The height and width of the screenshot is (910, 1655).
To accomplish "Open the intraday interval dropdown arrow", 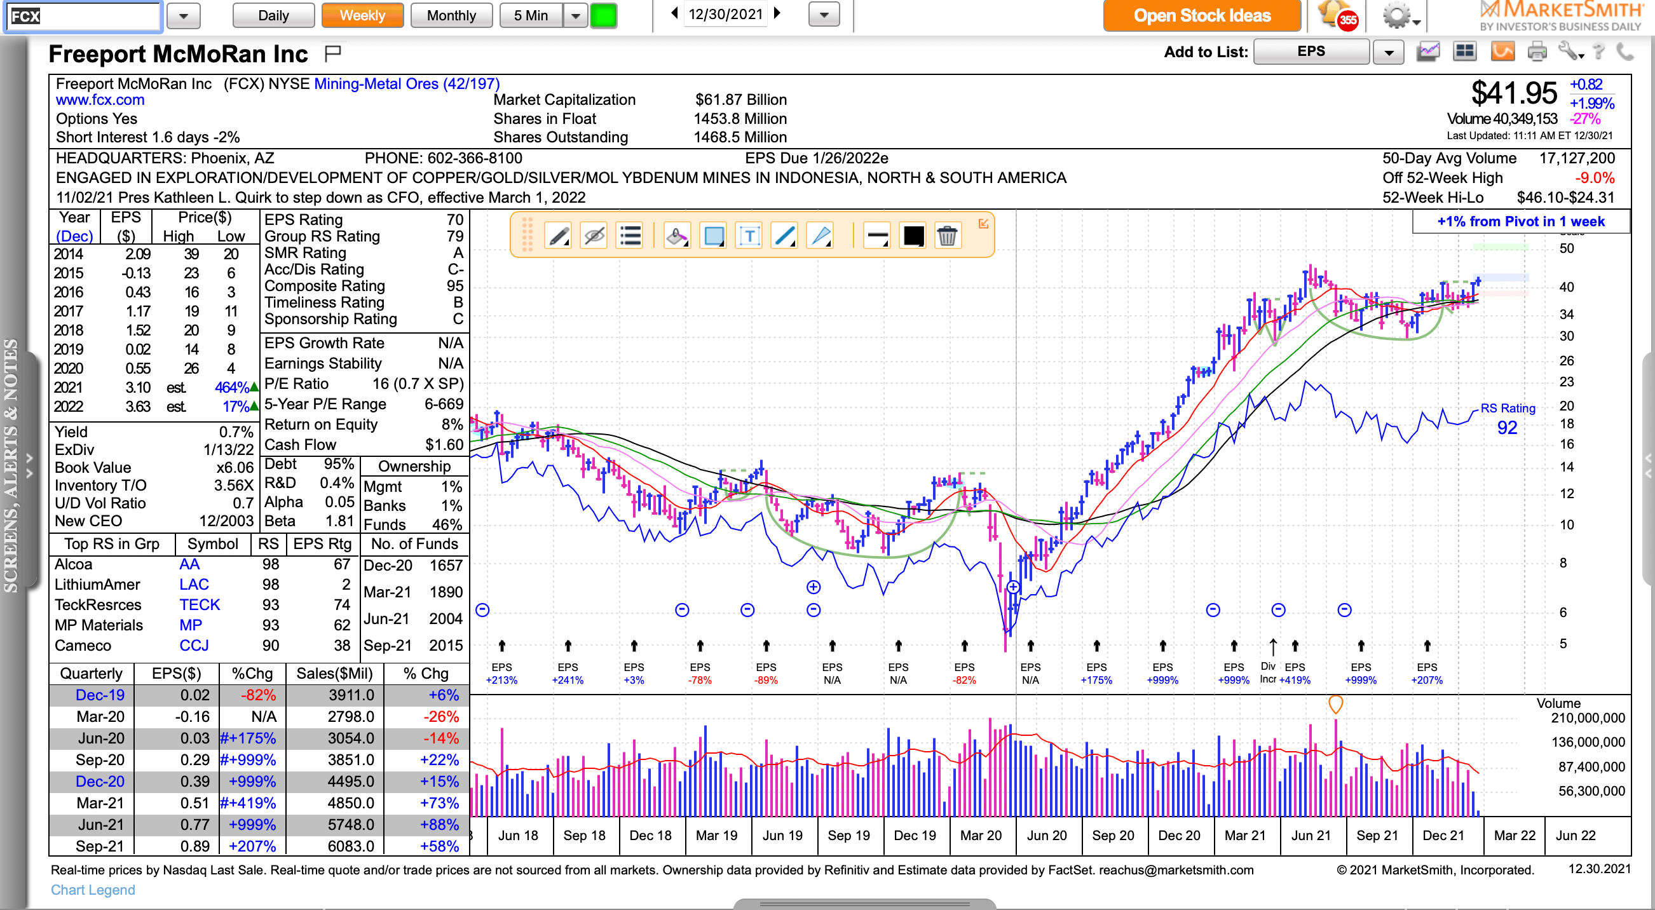I will tap(576, 15).
